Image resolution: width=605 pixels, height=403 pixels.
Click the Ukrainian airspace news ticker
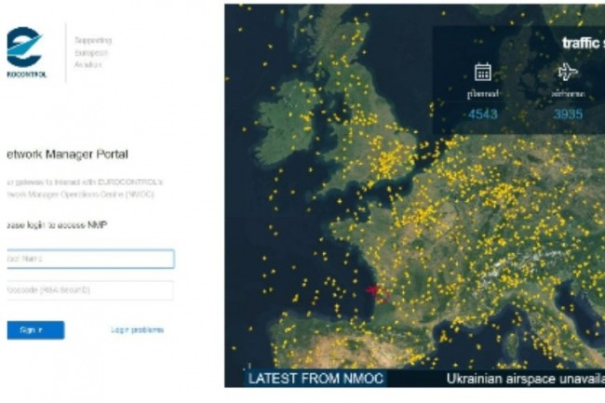[x=525, y=379]
